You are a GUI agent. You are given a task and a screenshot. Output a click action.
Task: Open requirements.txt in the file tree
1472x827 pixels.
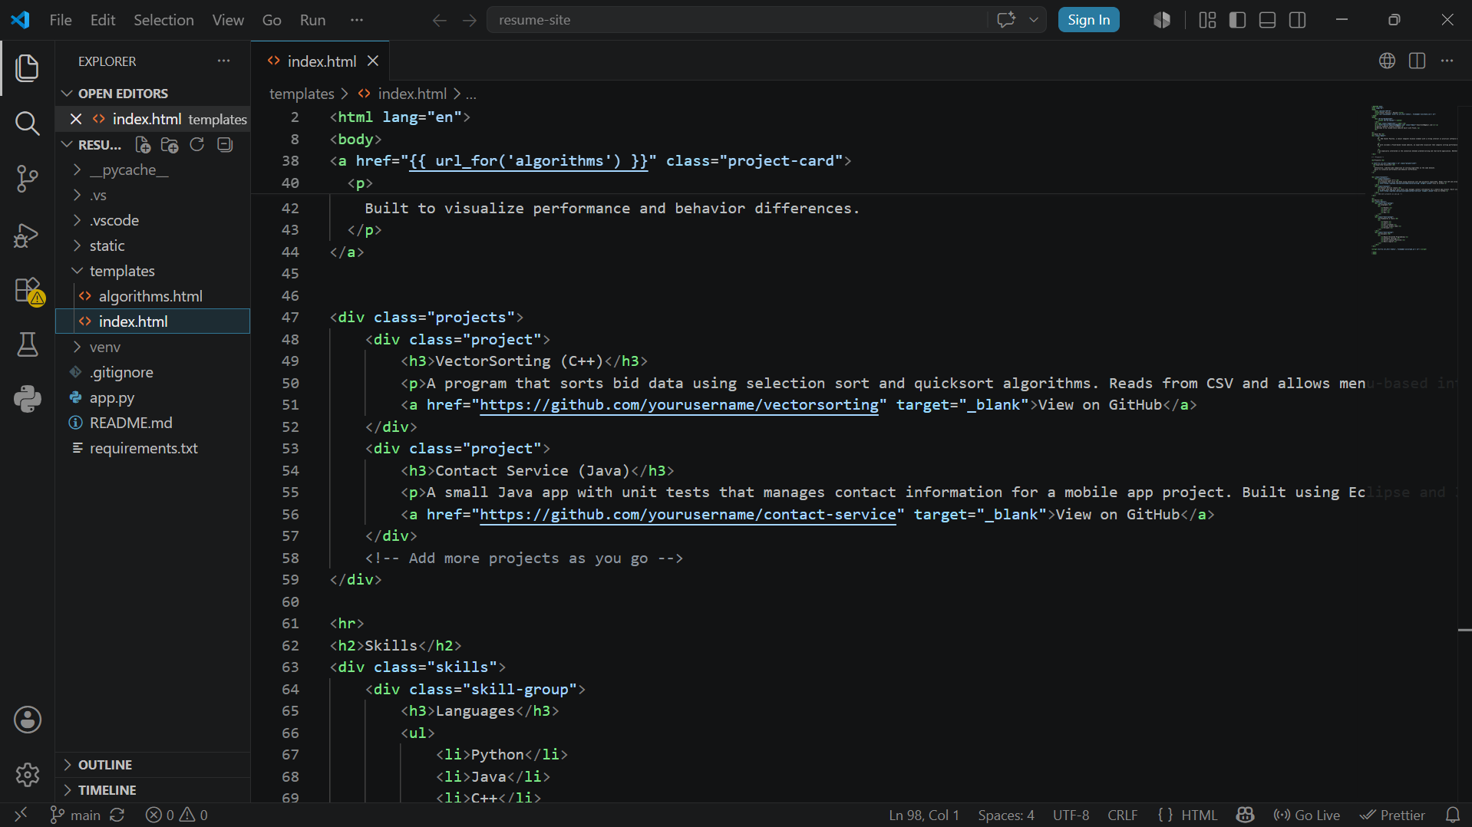coord(153,449)
